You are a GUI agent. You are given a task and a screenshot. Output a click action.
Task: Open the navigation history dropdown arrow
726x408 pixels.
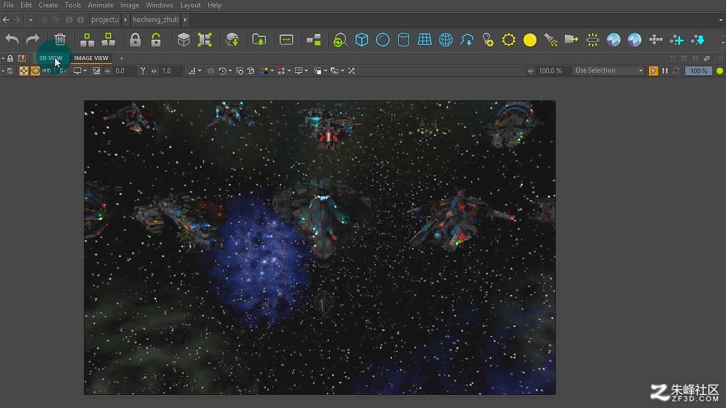(x=30, y=20)
